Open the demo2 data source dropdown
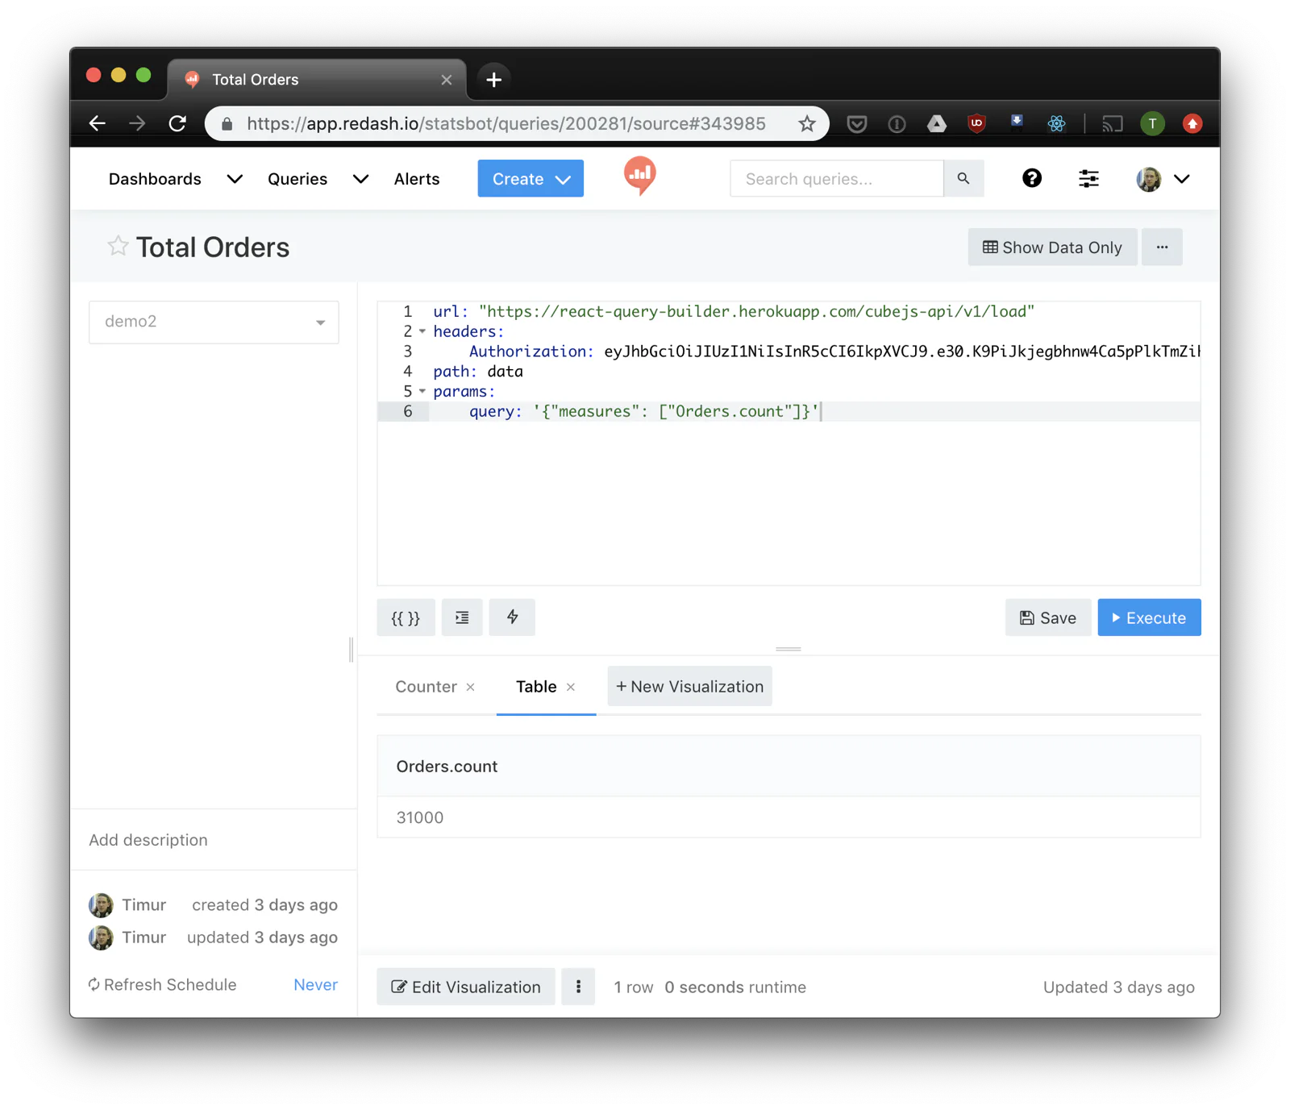Image resolution: width=1290 pixels, height=1110 pixels. click(x=213, y=322)
